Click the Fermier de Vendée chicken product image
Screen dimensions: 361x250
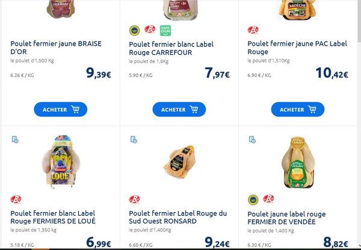(298, 162)
